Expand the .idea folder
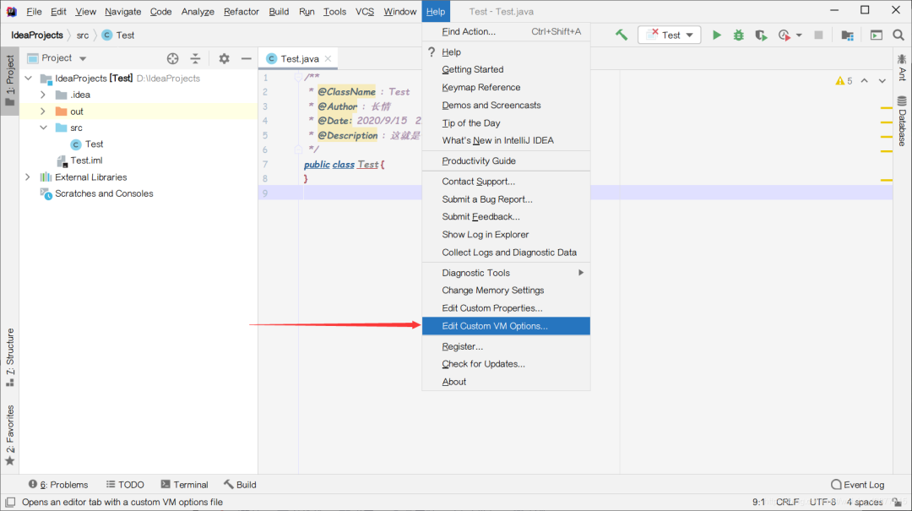 click(43, 95)
